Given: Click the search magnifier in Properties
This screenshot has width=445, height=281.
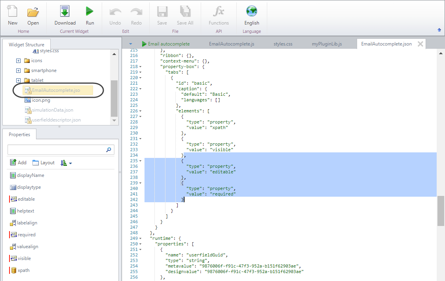Looking at the screenshot, I should 109,150.
